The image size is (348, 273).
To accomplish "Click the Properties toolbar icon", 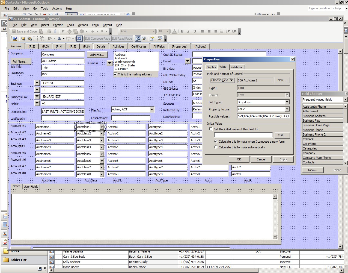I will [152, 39].
